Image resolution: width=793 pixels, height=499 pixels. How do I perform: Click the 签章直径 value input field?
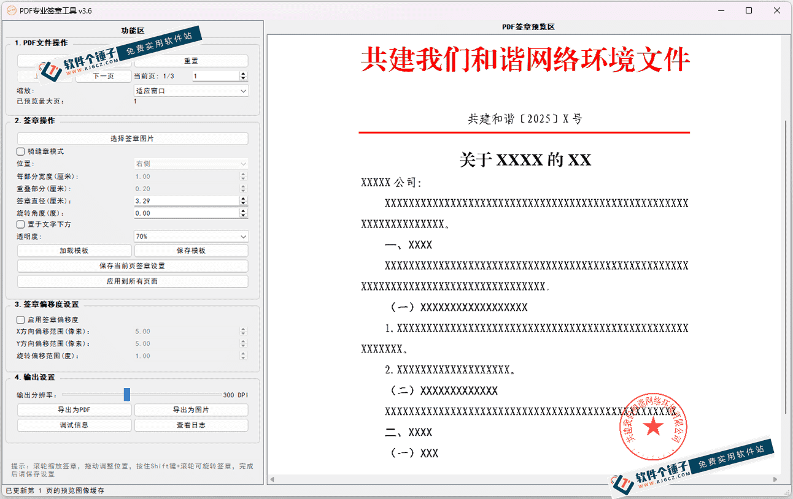coord(185,201)
